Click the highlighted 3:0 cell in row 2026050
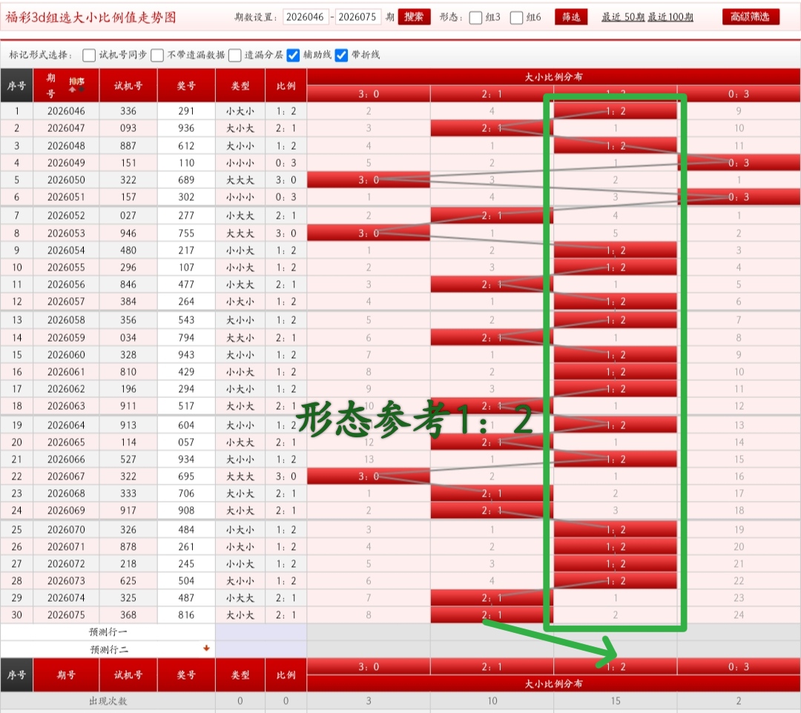 (368, 179)
